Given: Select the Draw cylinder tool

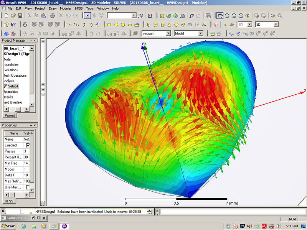Looking at the screenshot, I should tap(156, 25).
